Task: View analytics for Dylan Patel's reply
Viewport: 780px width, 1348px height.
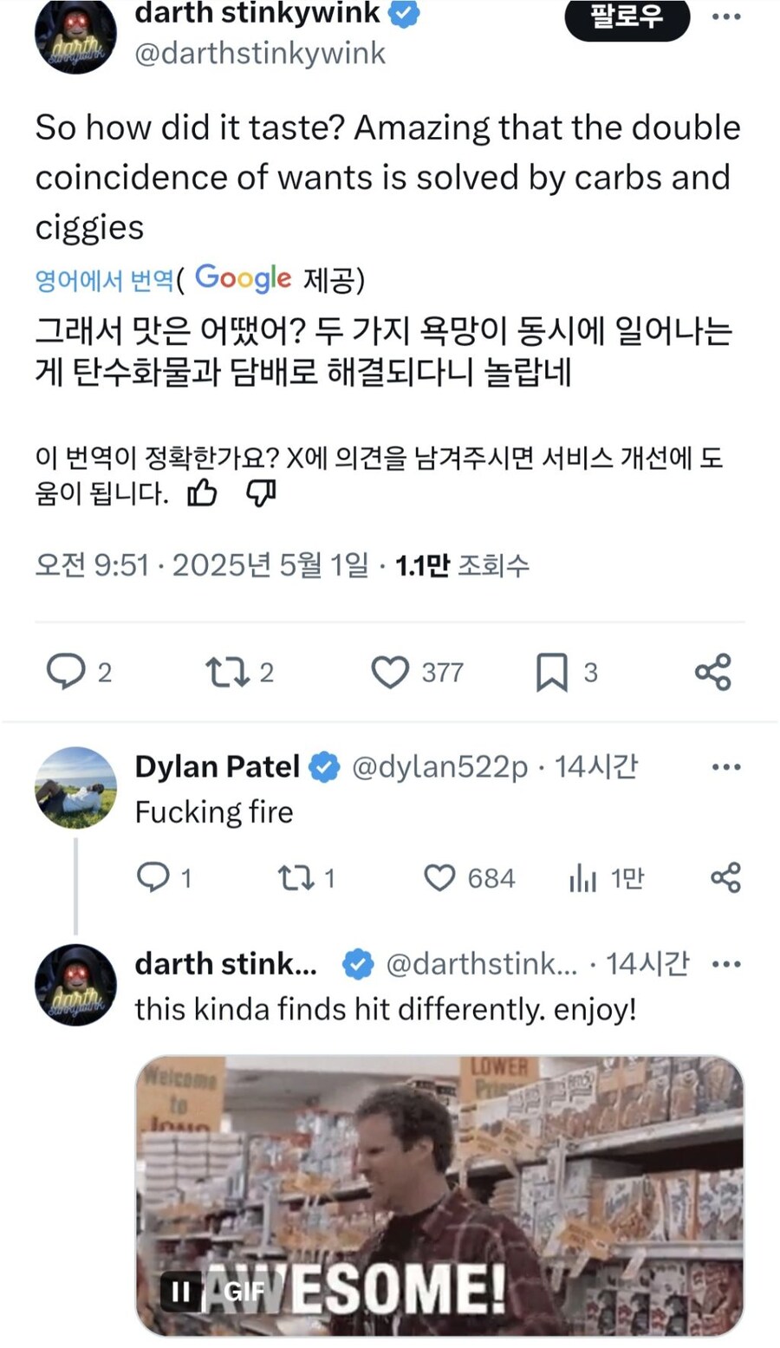Action: coord(582,879)
